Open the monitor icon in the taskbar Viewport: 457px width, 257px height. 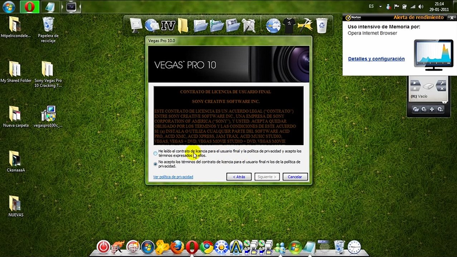tap(71, 7)
